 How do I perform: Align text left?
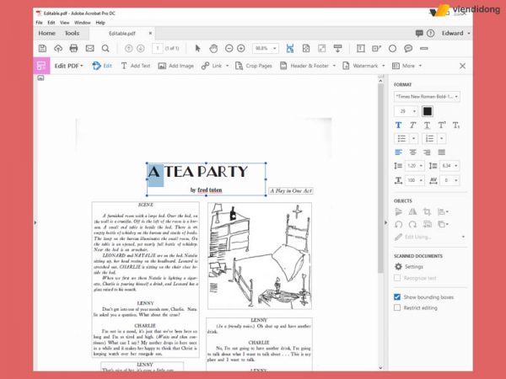click(x=399, y=152)
